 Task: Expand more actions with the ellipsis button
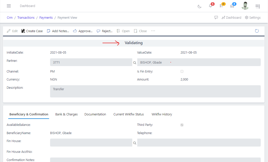[x=153, y=31]
